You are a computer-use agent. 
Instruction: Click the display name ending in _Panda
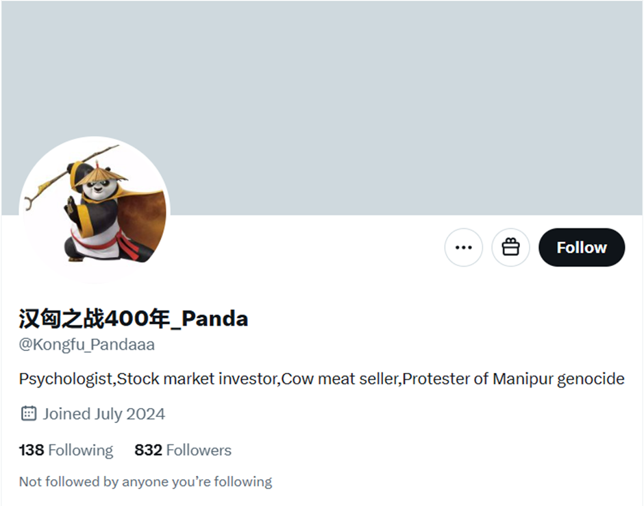point(134,318)
